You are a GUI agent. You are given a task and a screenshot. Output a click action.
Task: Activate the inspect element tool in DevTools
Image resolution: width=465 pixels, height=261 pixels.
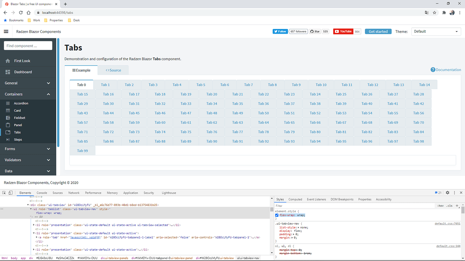4,192
